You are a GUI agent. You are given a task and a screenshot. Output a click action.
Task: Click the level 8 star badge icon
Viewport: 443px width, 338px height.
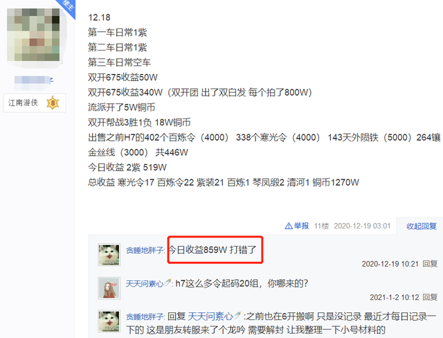tap(53, 103)
